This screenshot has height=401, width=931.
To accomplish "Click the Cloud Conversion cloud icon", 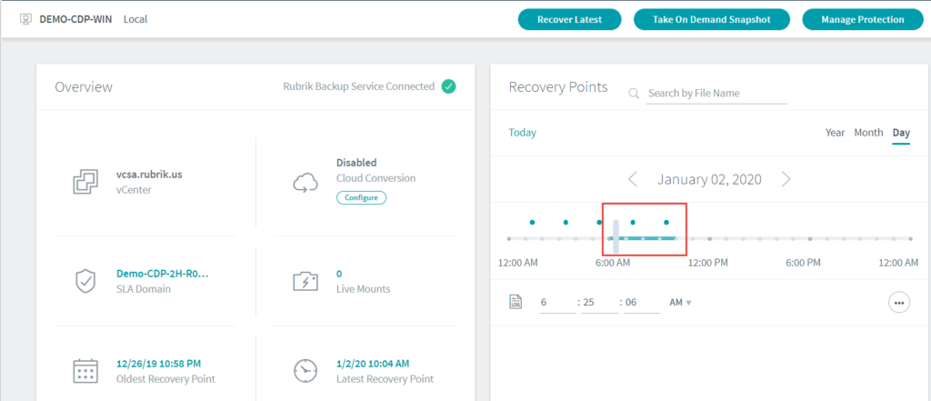I will coord(306,184).
